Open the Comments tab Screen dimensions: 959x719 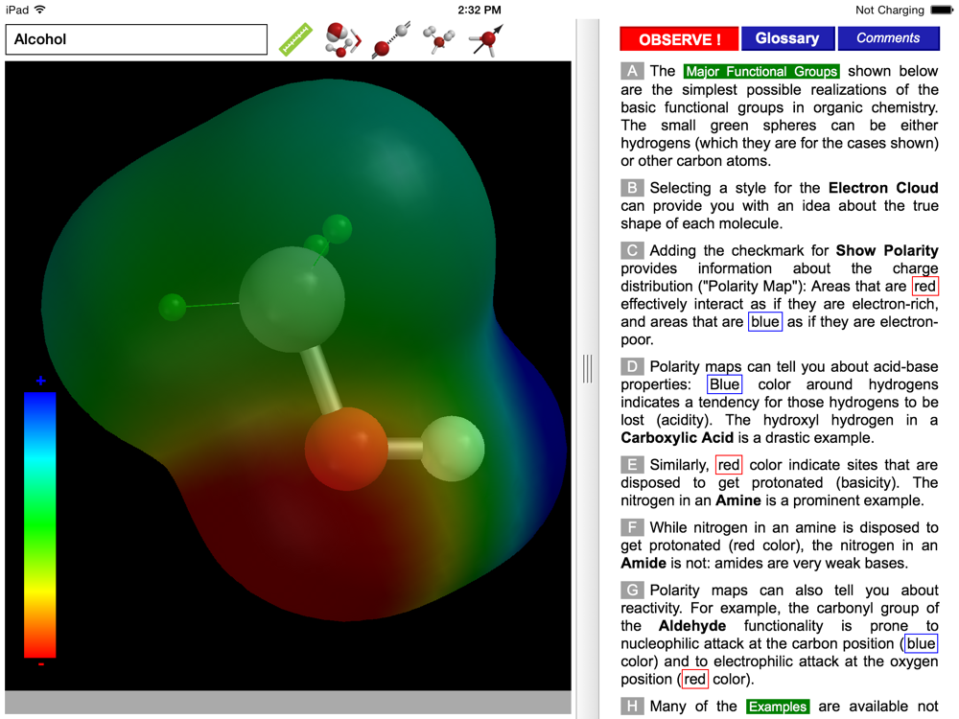tap(888, 38)
